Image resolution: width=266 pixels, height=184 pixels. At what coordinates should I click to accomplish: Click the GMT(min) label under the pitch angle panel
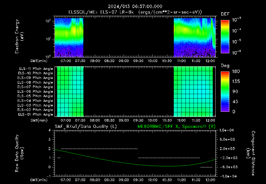pyautogui.click(x=39, y=120)
